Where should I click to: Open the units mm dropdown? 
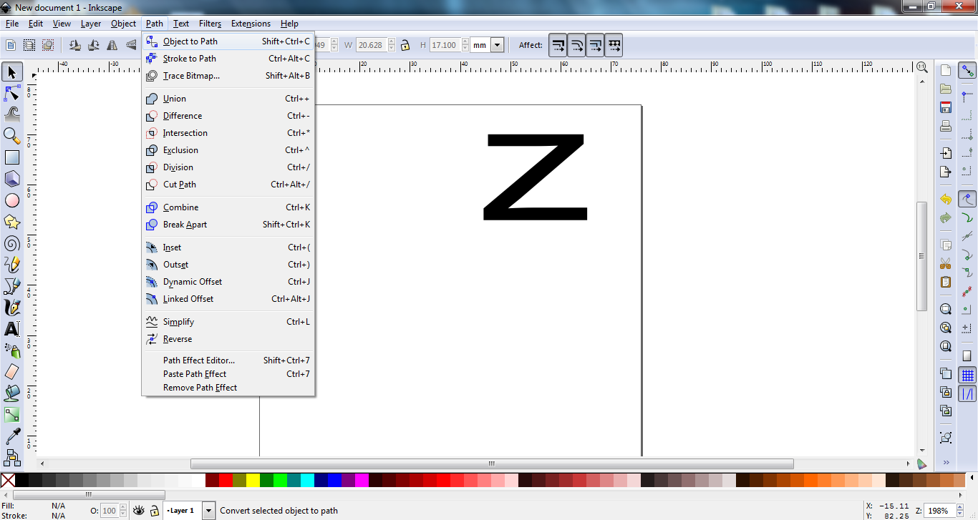[498, 45]
